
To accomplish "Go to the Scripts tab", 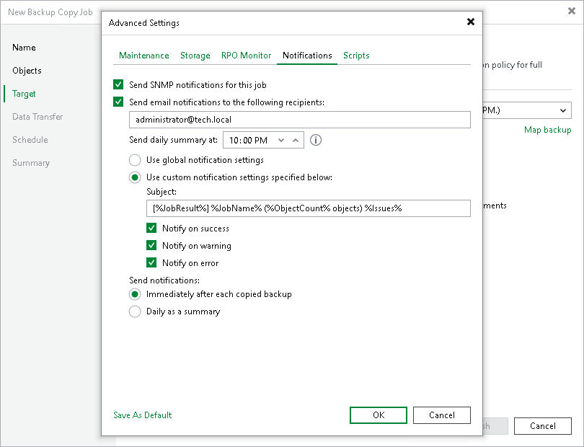I will click(356, 56).
